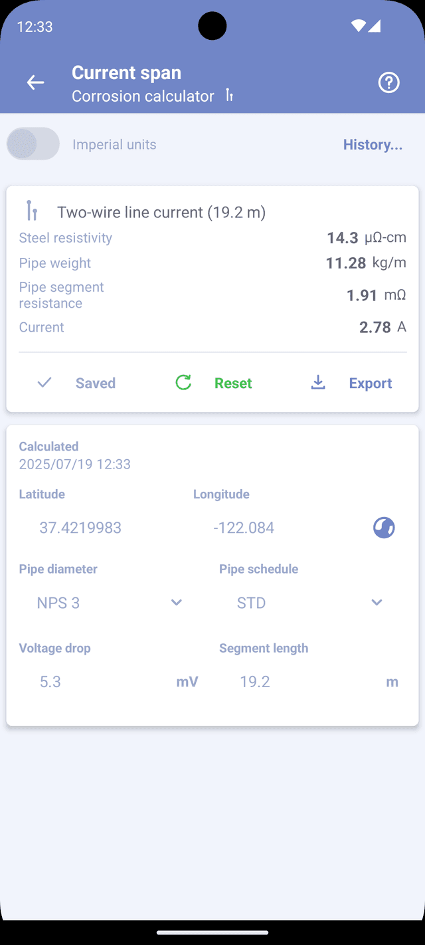Tap the Longitude input field
The width and height of the screenshot is (425, 945).
[x=279, y=528]
